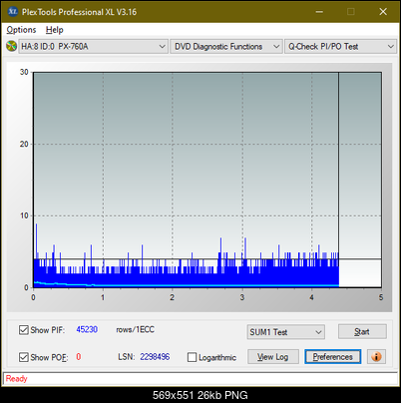Click the disc icon beside the drive selector
This screenshot has width=401, height=403.
11,46
